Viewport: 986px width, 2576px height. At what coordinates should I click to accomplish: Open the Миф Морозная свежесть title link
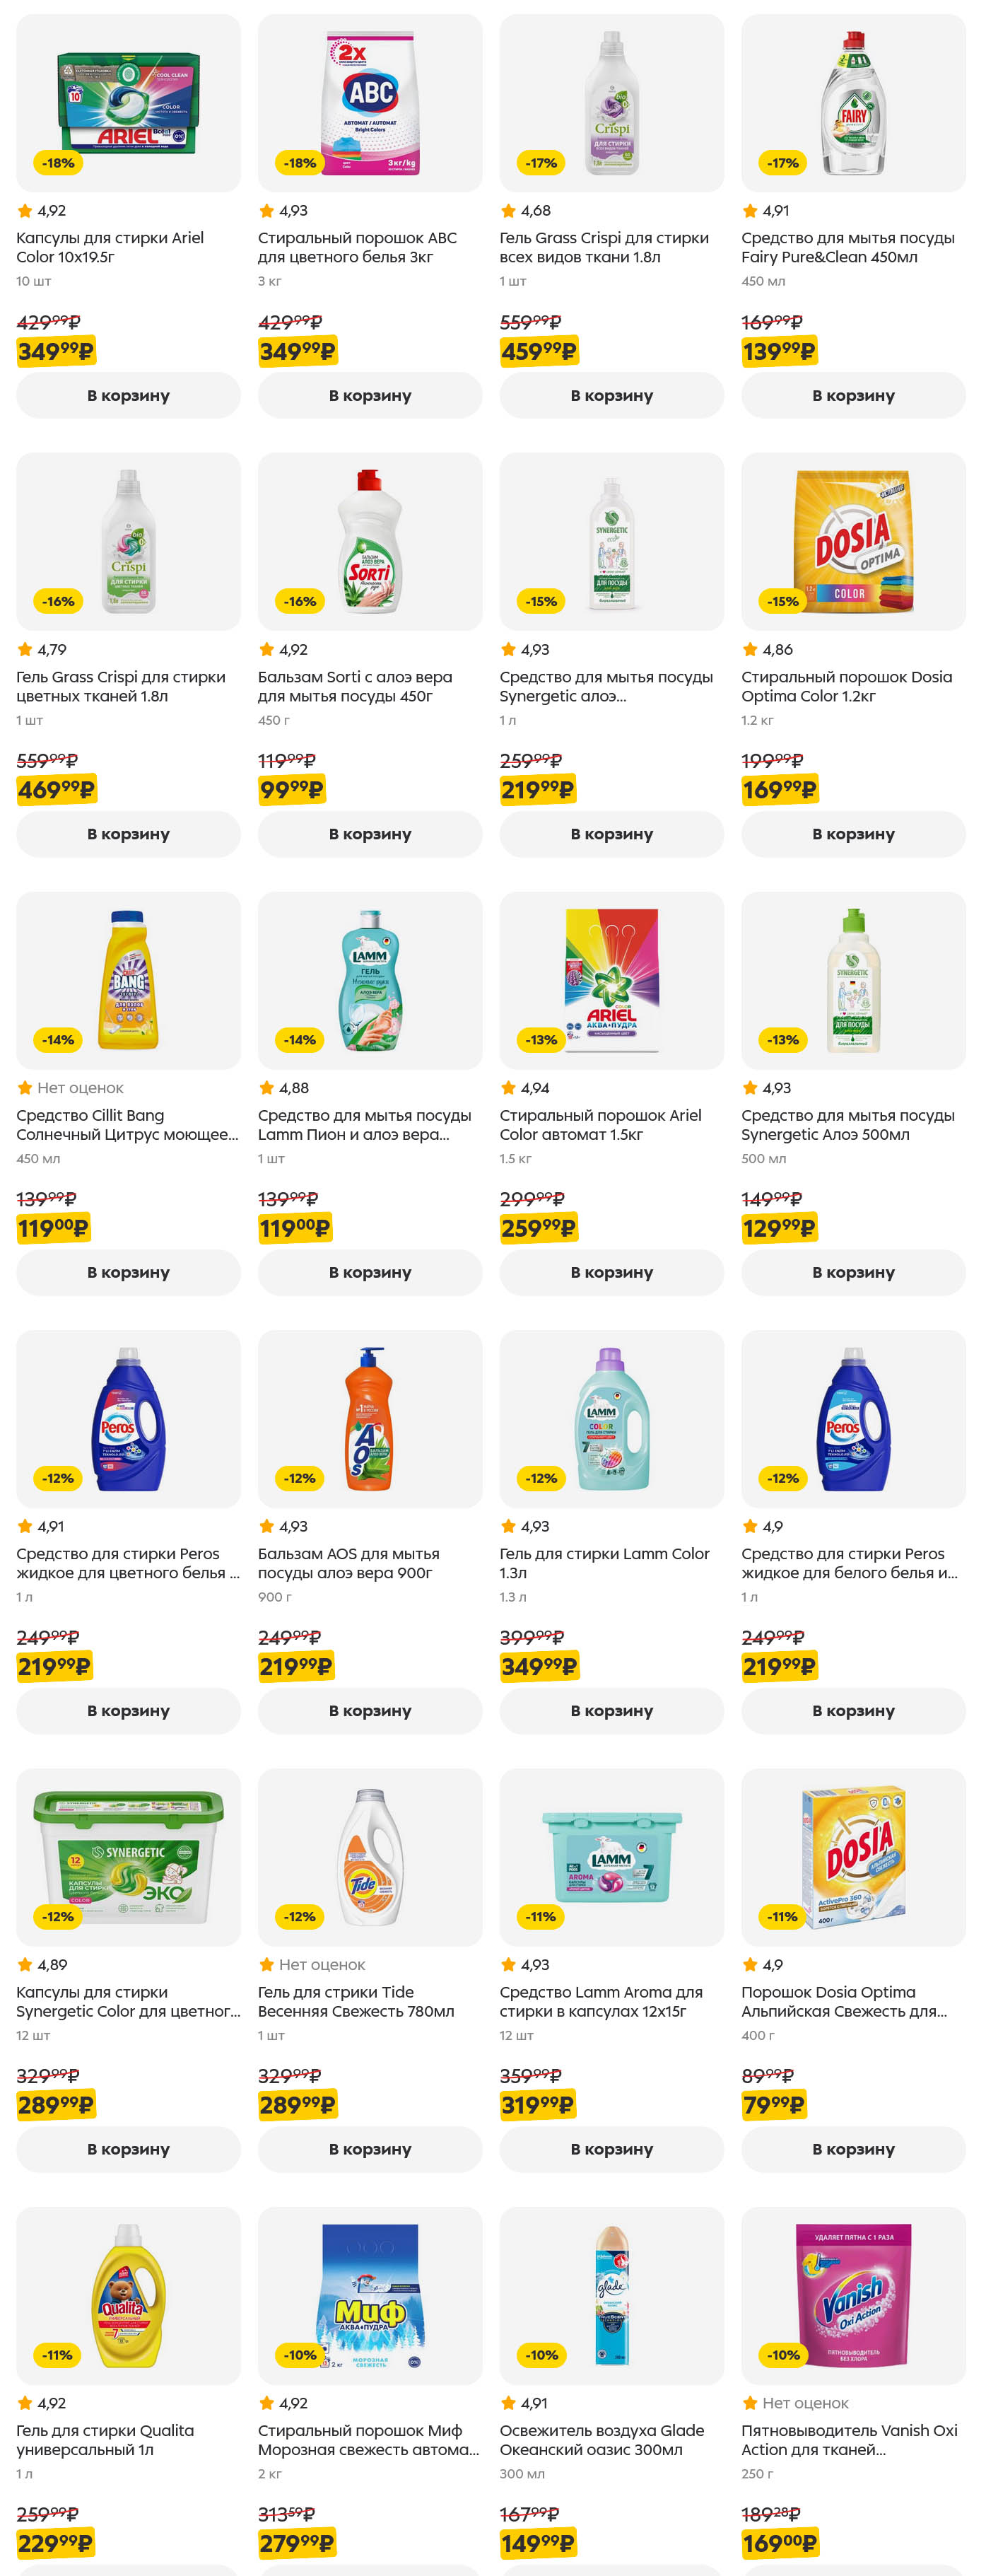point(368,2440)
